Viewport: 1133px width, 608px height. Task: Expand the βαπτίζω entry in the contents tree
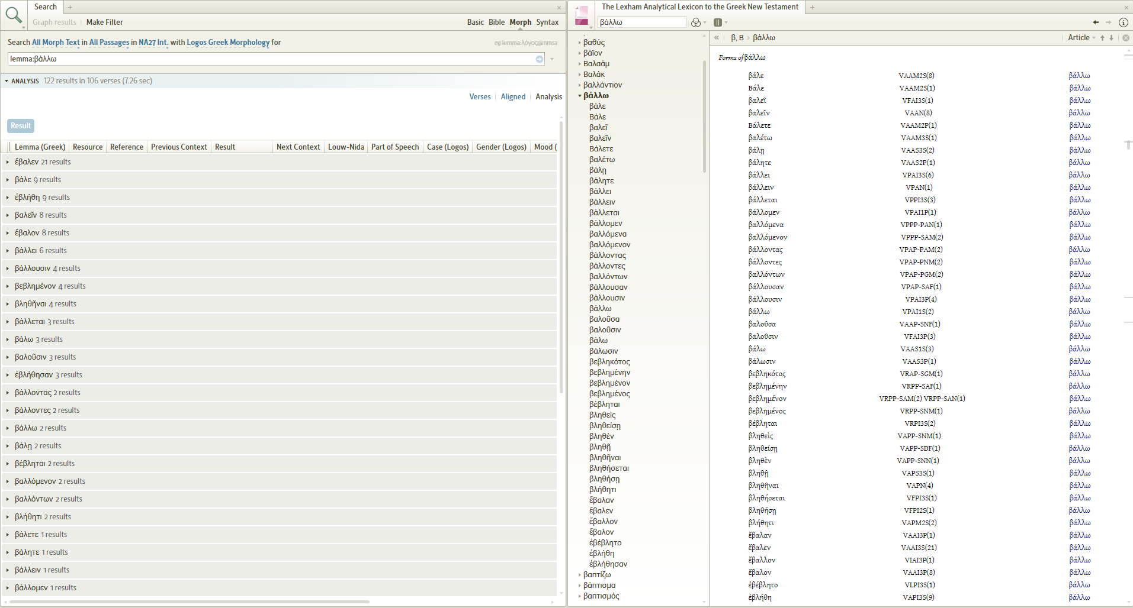(x=580, y=575)
